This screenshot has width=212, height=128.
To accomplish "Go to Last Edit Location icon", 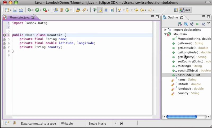I will point(136,10).
